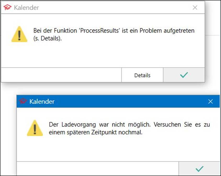Click graduation cap icon in blue title bar

pos(23,101)
